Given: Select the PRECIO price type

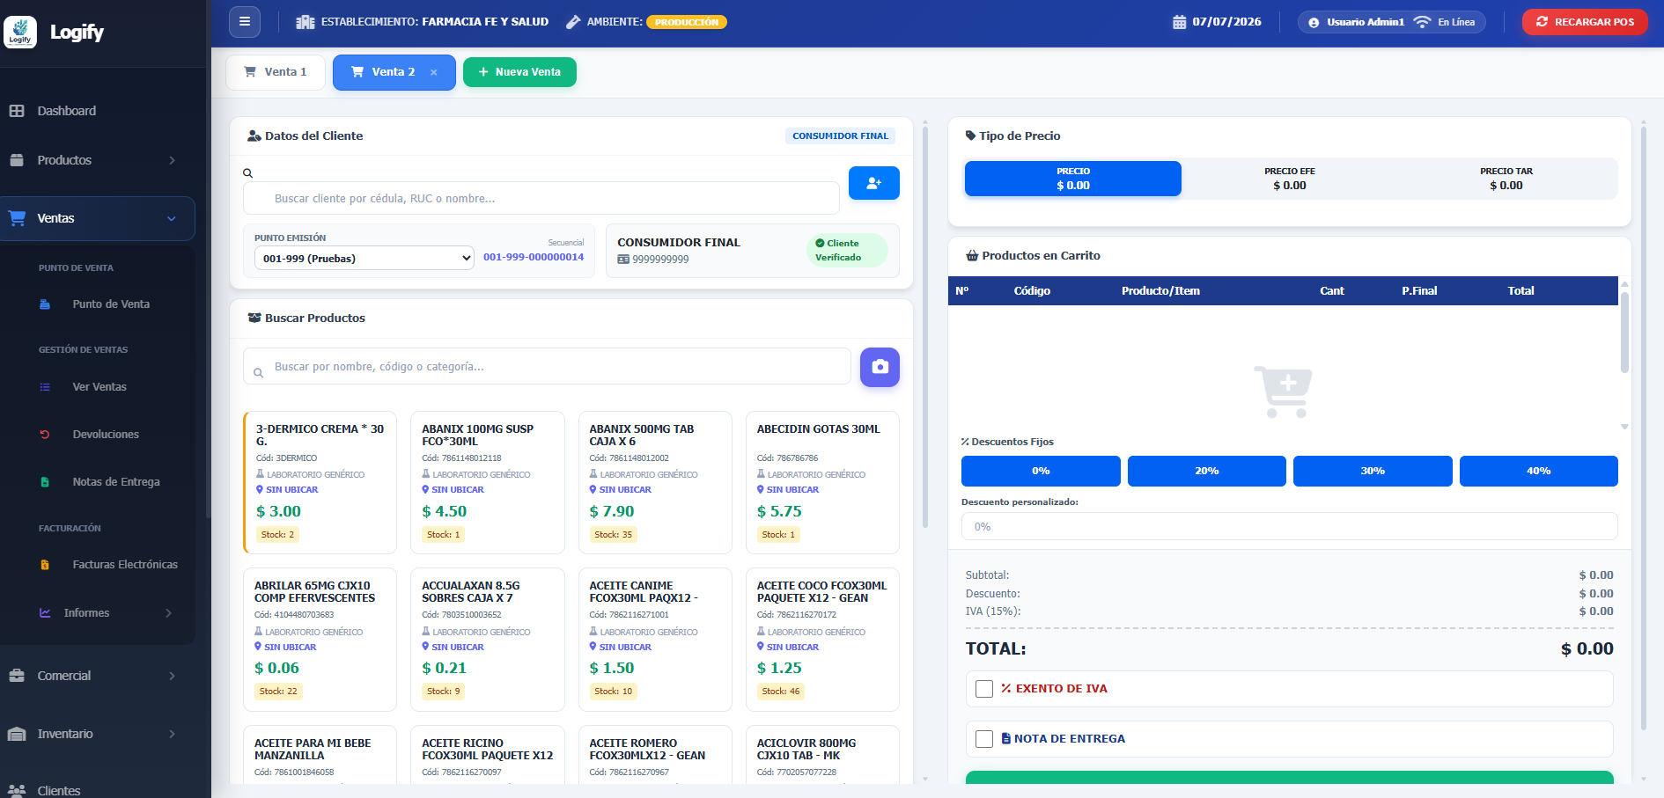Looking at the screenshot, I should [x=1073, y=179].
